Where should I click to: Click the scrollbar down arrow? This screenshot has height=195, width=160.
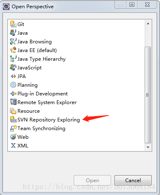pos(148,147)
